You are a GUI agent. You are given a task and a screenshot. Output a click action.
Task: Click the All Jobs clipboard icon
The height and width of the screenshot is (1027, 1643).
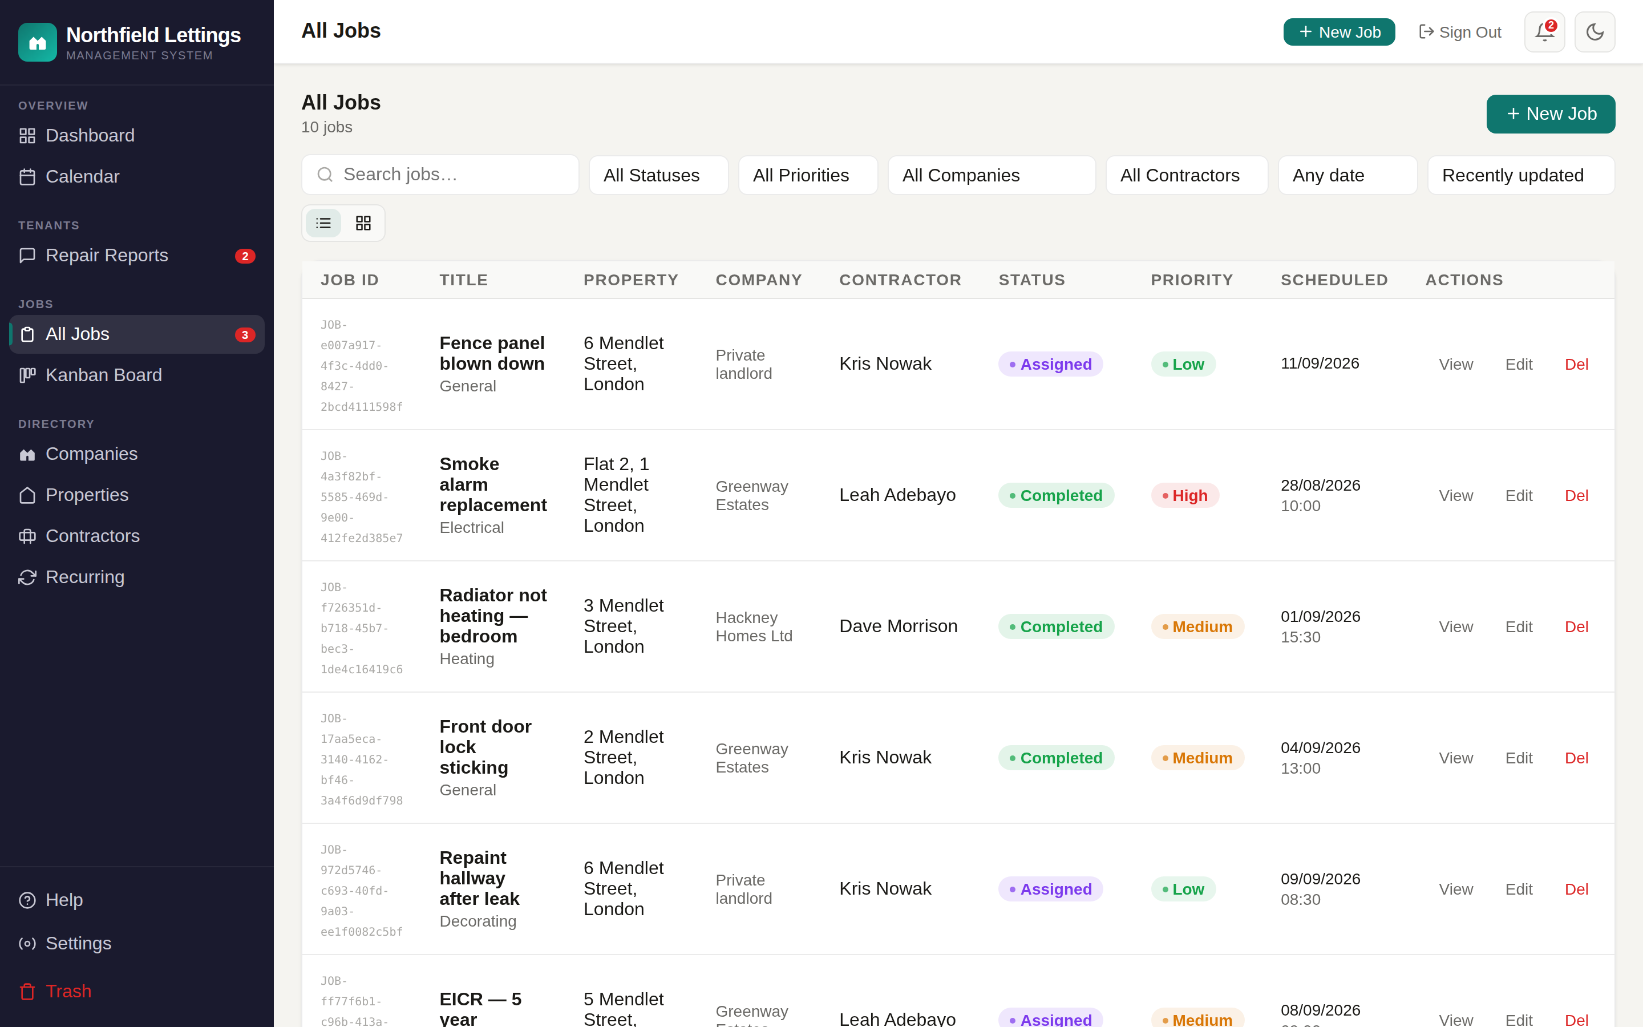[27, 334]
